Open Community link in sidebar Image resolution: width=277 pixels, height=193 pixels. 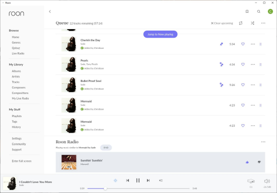click(x=19, y=144)
